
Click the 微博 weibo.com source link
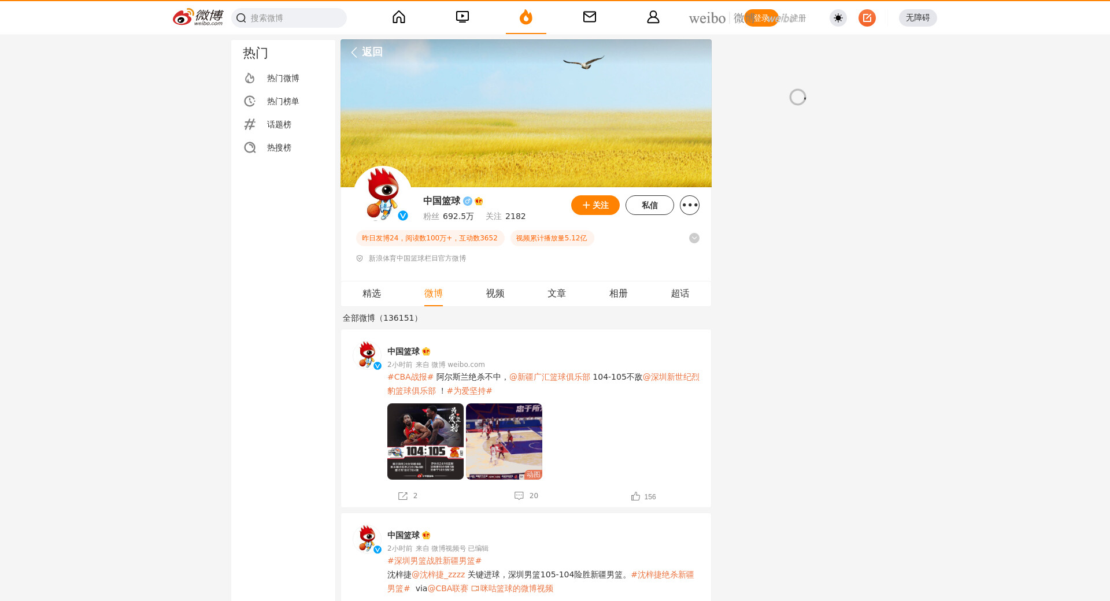(458, 365)
